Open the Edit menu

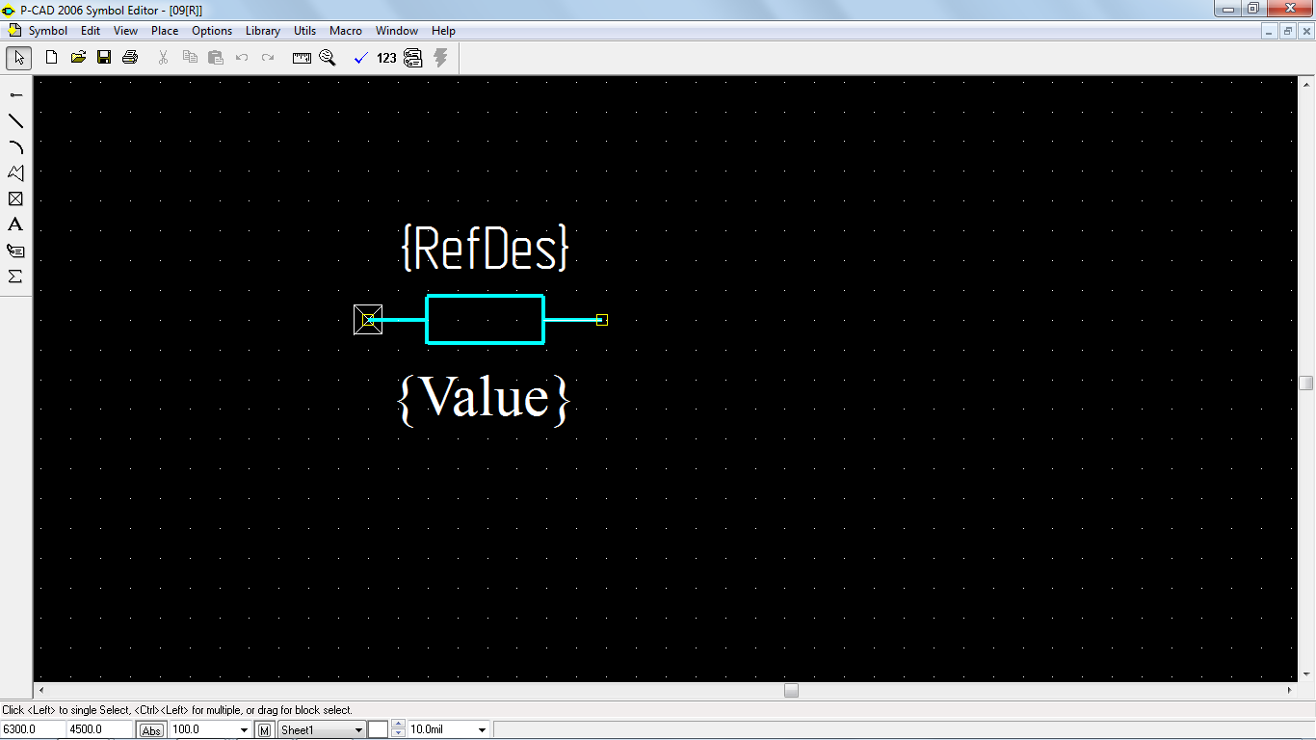click(91, 31)
